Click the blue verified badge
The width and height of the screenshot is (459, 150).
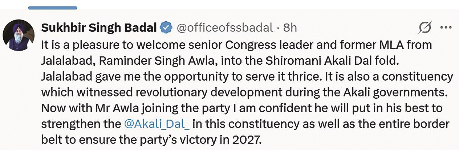pos(166,27)
